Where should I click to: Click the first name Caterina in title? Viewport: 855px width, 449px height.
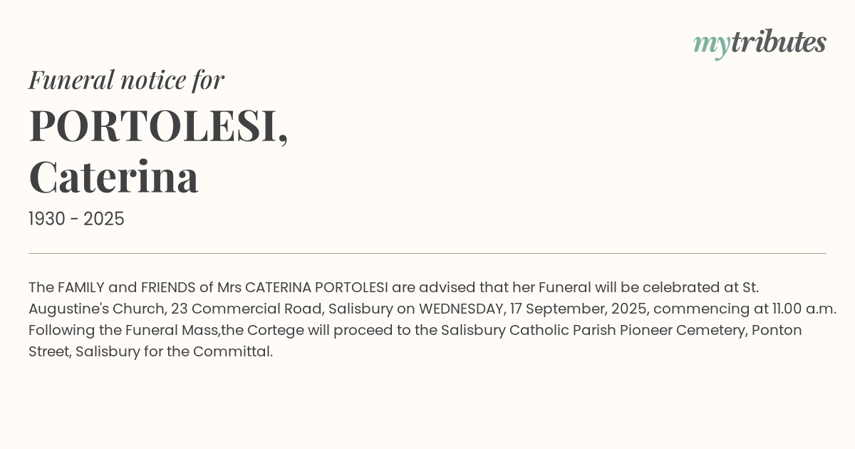point(114,177)
